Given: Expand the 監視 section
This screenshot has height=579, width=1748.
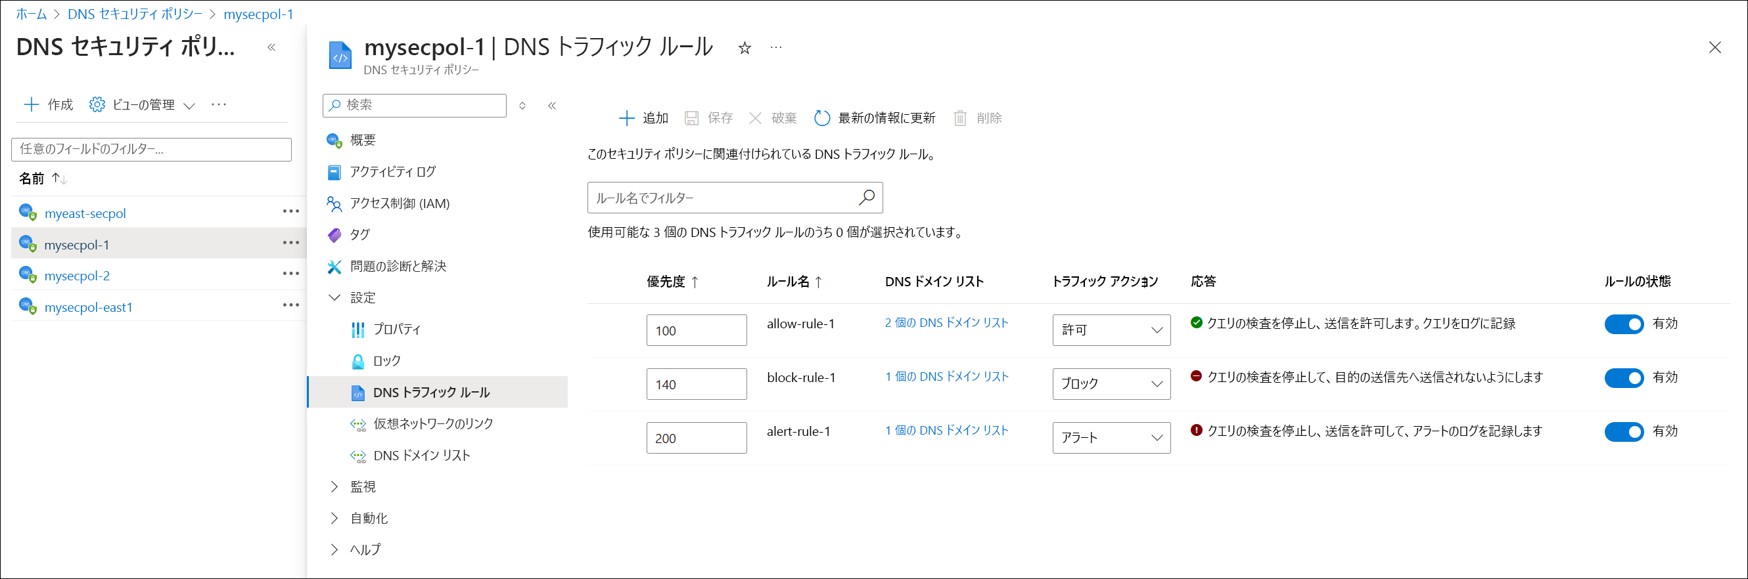Looking at the screenshot, I should (334, 486).
